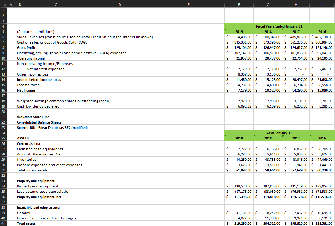Select column H header
The width and height of the screenshot is (335, 226).
pos(296,5)
